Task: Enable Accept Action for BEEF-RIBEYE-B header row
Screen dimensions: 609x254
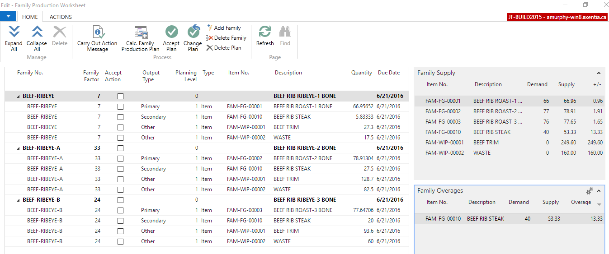Action: (120, 200)
